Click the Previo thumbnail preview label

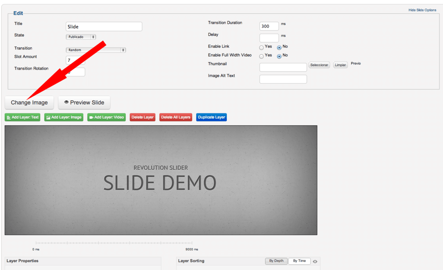(x=356, y=64)
